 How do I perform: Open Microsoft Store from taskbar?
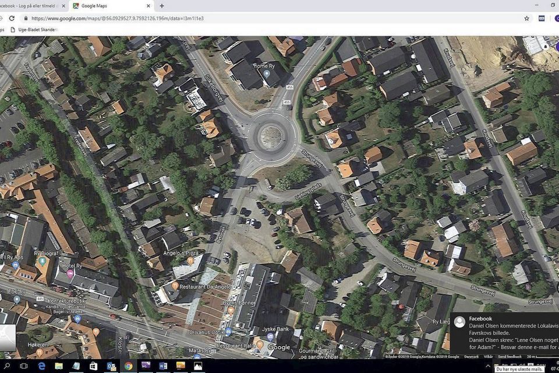point(93,366)
